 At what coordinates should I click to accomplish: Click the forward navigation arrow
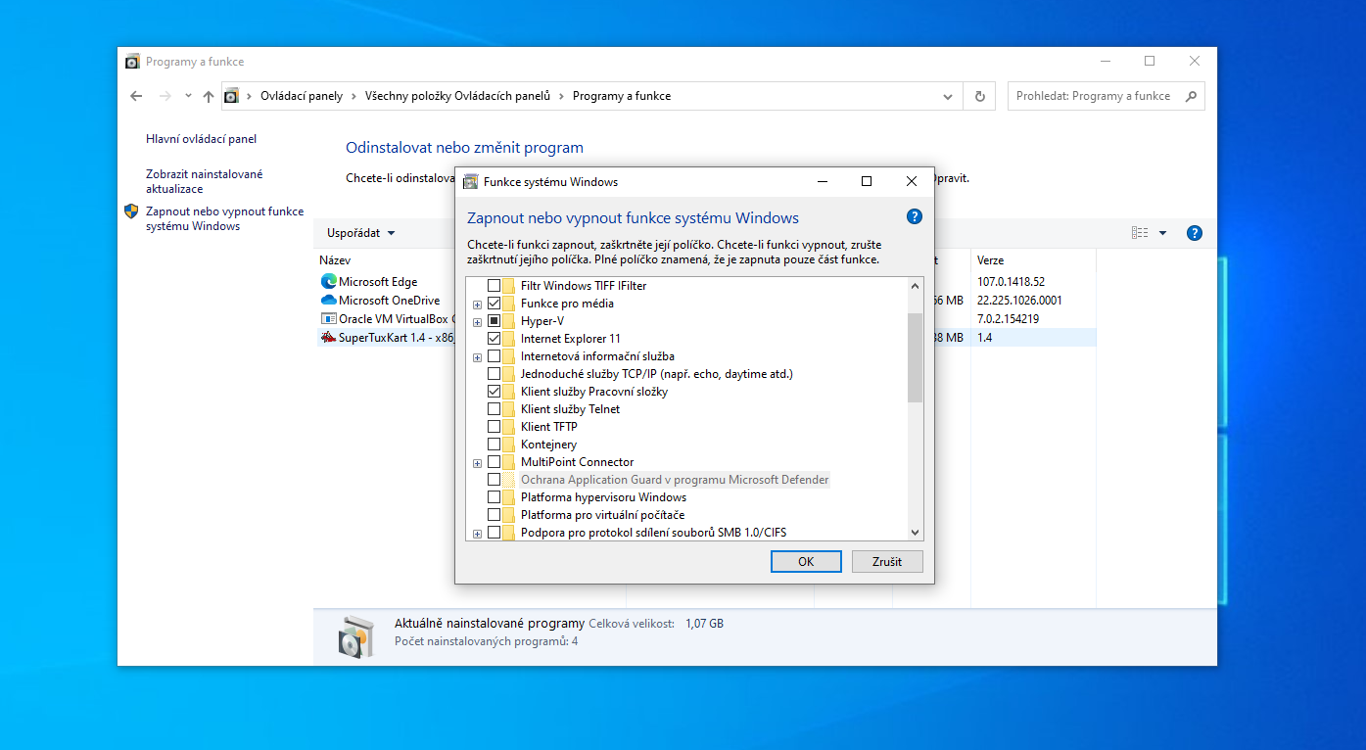coord(165,96)
